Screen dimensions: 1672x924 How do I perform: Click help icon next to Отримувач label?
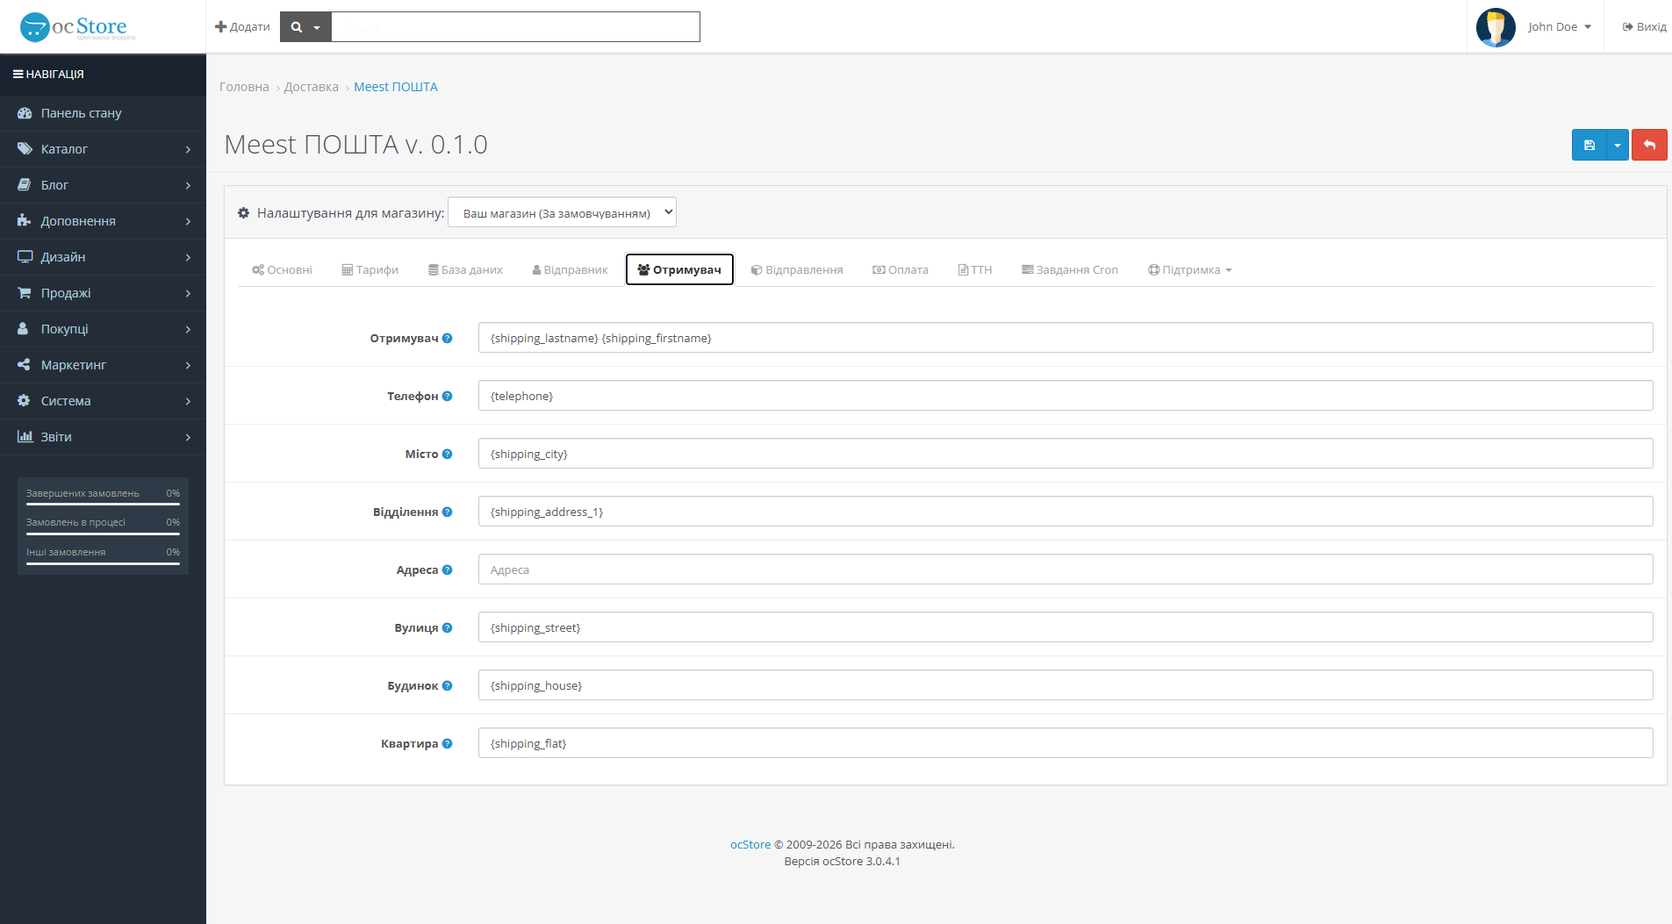click(x=448, y=338)
